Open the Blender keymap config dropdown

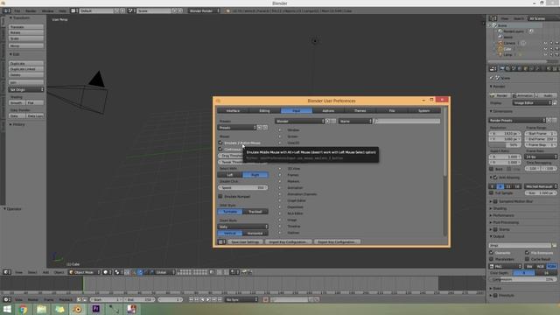(299, 121)
